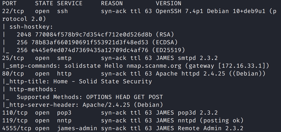
Task: Click Apache httpd 2.4.25 version text
Action: pos(190,74)
